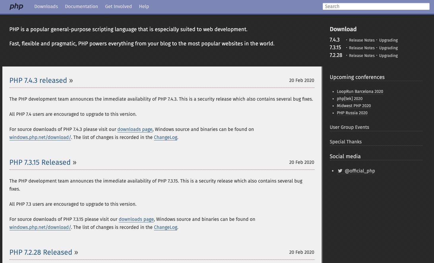Image resolution: width=434 pixels, height=263 pixels.
Task: Follow downloads page link in 7.4.3 article
Action: click(135, 129)
